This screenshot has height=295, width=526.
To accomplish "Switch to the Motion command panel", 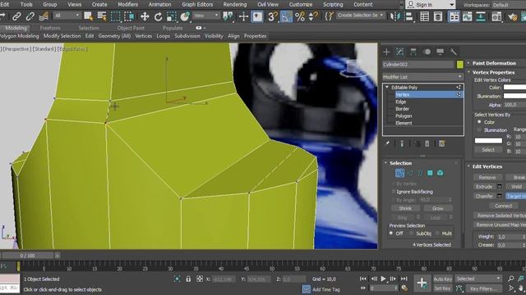I will [x=427, y=52].
